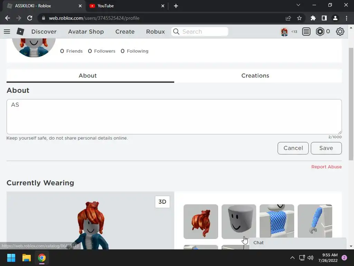The width and height of the screenshot is (354, 266).
Task: Click the 0 Friends count
Action: click(71, 51)
